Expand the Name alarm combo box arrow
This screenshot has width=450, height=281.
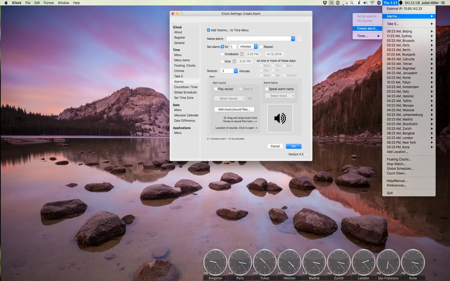(x=293, y=39)
